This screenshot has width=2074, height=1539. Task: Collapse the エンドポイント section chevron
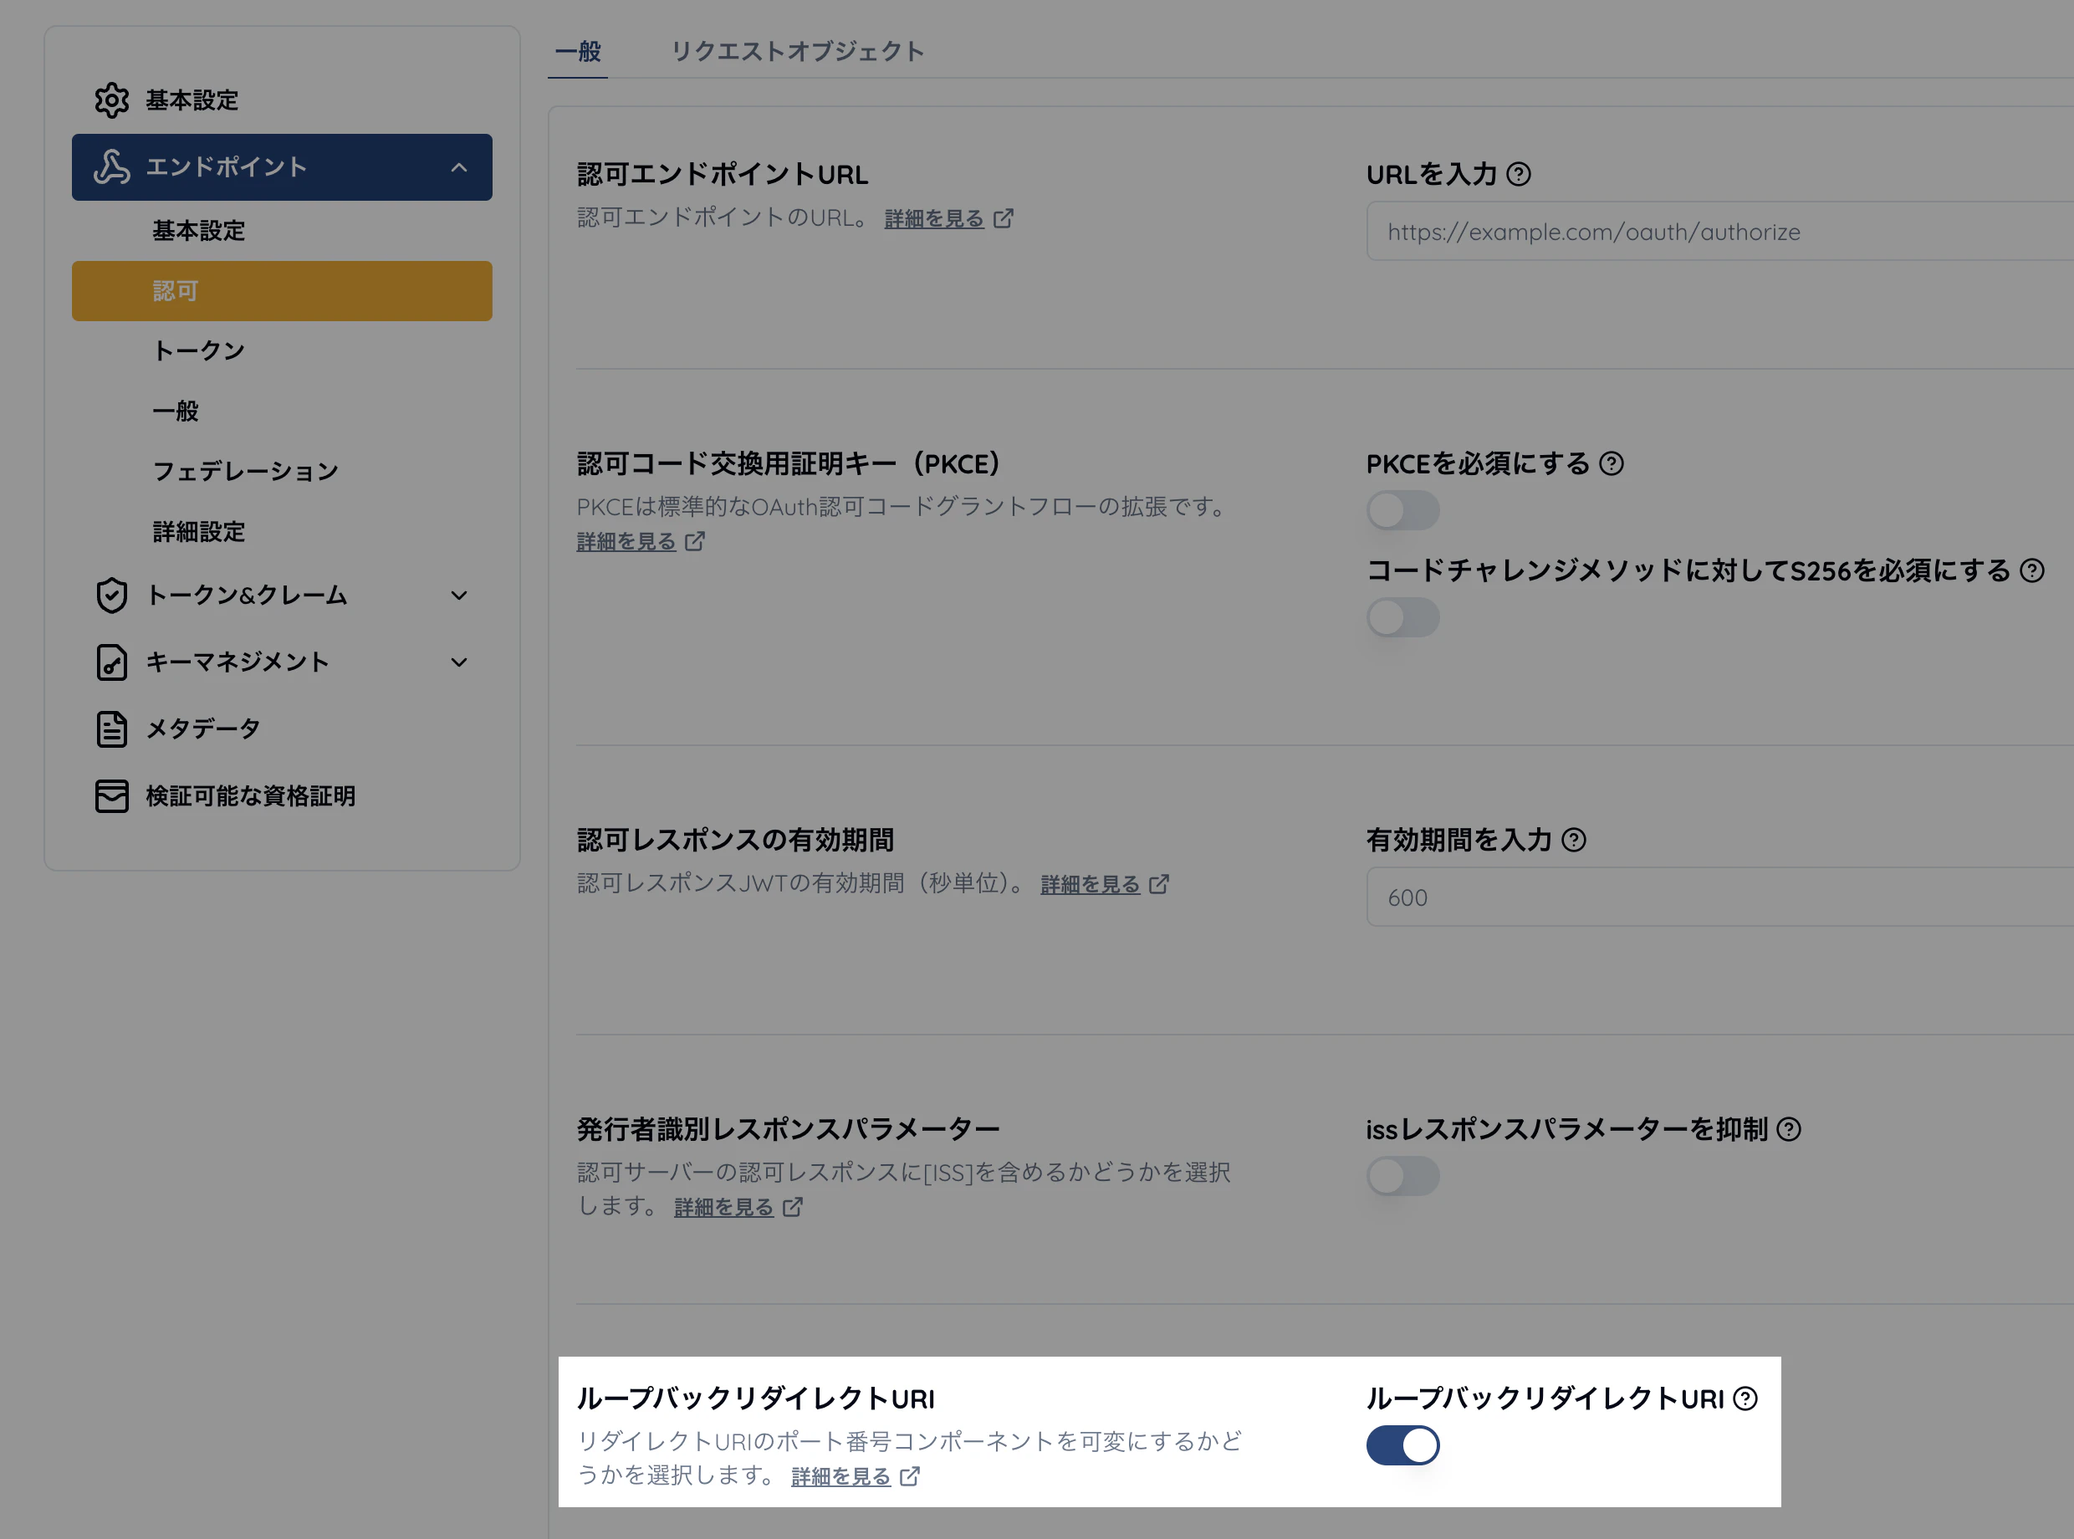pyautogui.click(x=459, y=169)
